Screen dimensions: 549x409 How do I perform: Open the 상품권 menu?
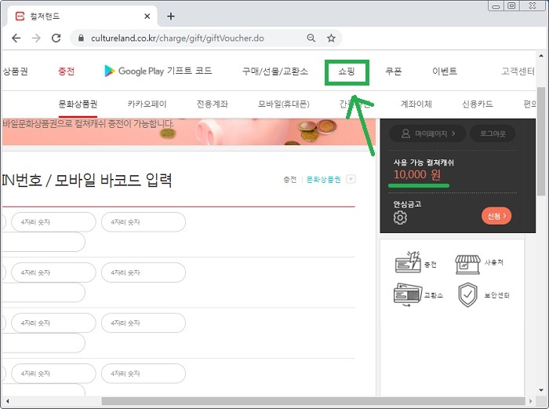(15, 71)
